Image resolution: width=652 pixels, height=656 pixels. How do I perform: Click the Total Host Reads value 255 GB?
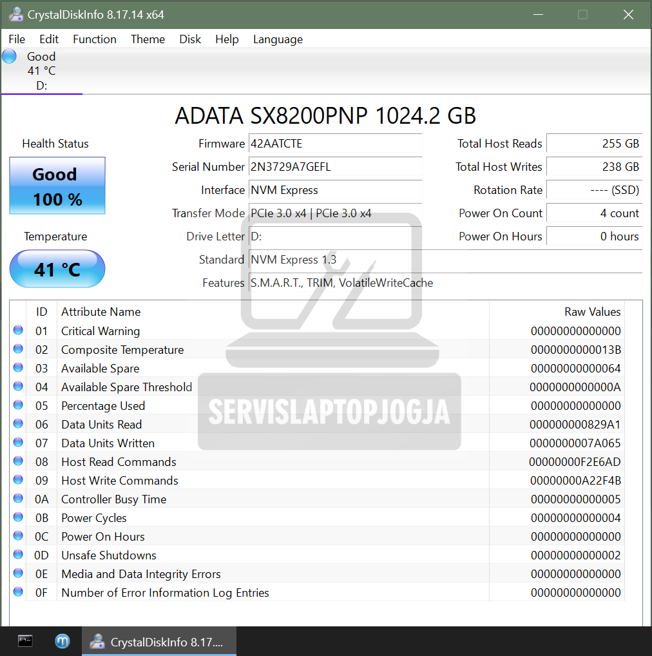(594, 144)
